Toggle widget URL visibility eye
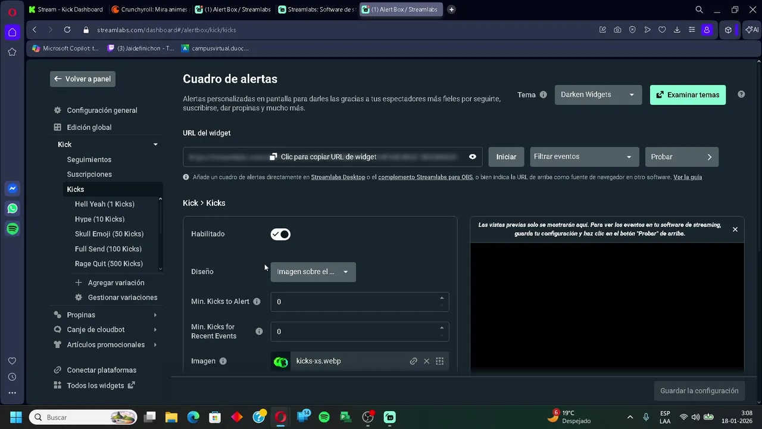 tap(473, 157)
